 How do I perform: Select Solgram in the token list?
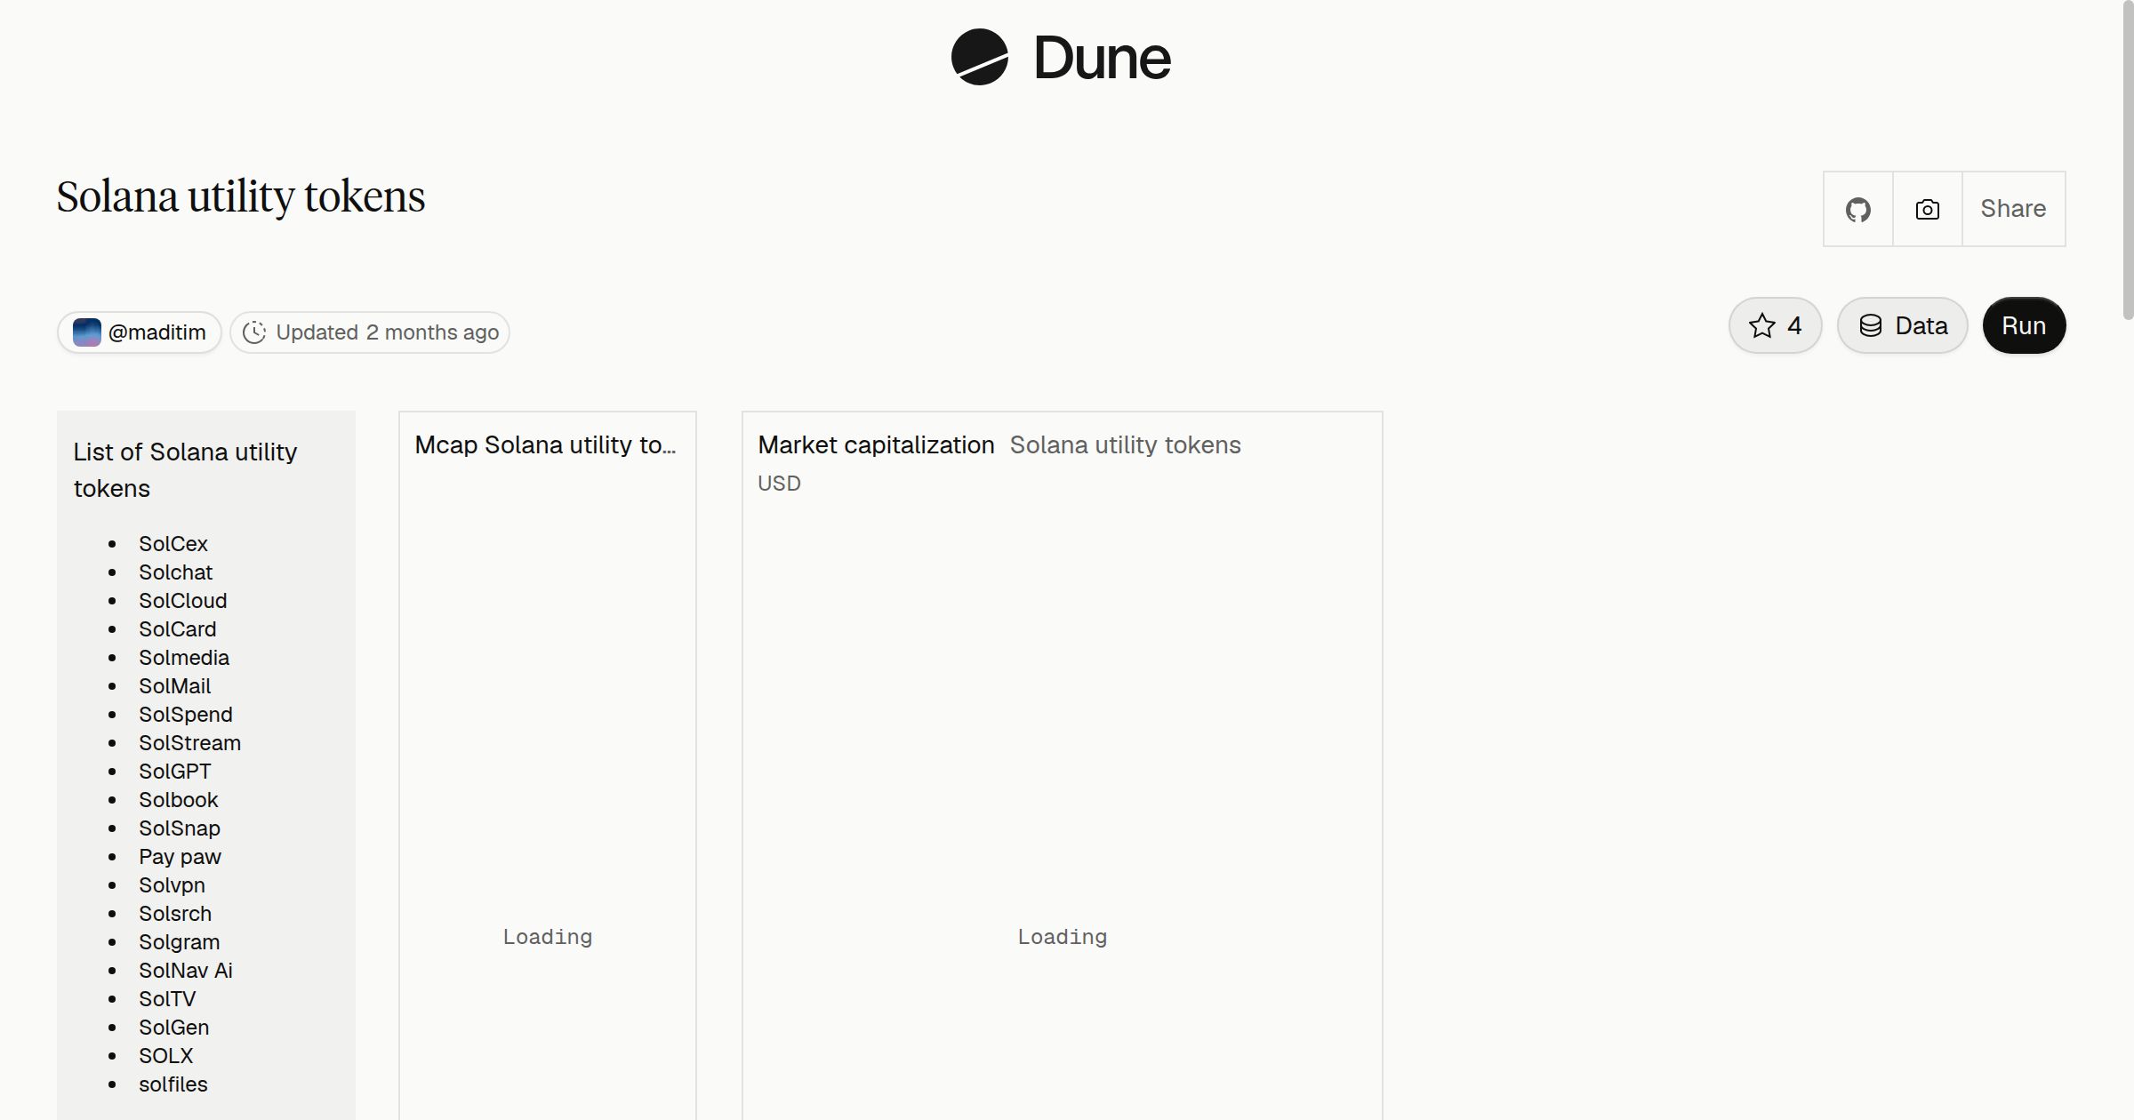tap(180, 942)
